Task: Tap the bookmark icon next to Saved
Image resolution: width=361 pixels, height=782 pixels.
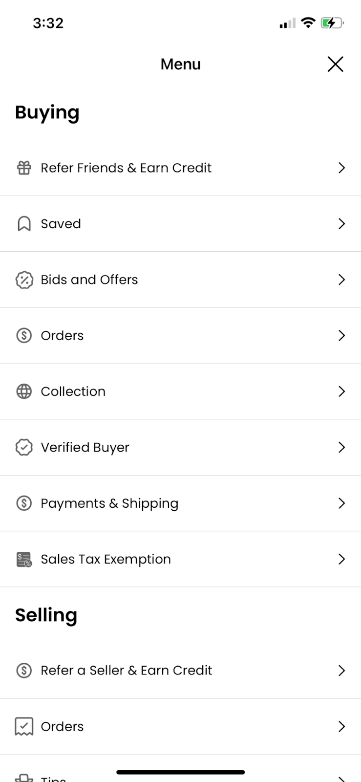Action: pyautogui.click(x=24, y=224)
